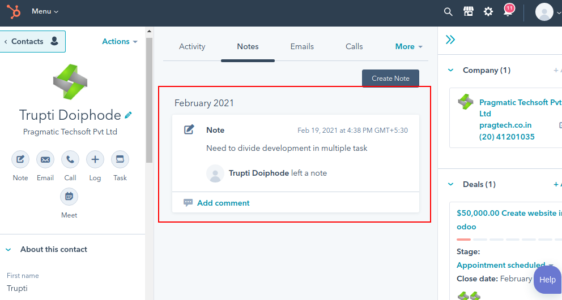Open the Marketplace storefront icon

coord(468,11)
